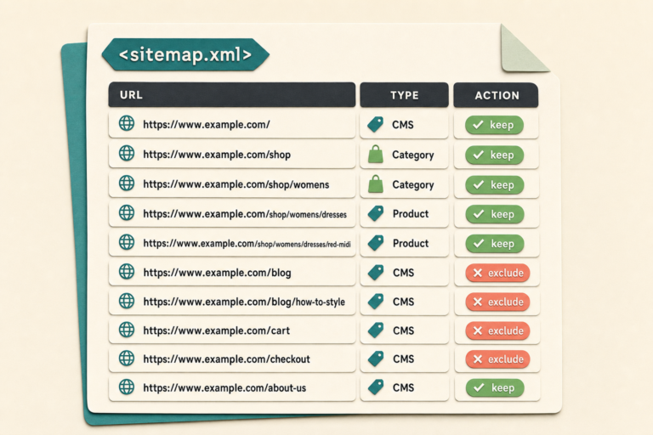Select the URL column header

coord(232,95)
